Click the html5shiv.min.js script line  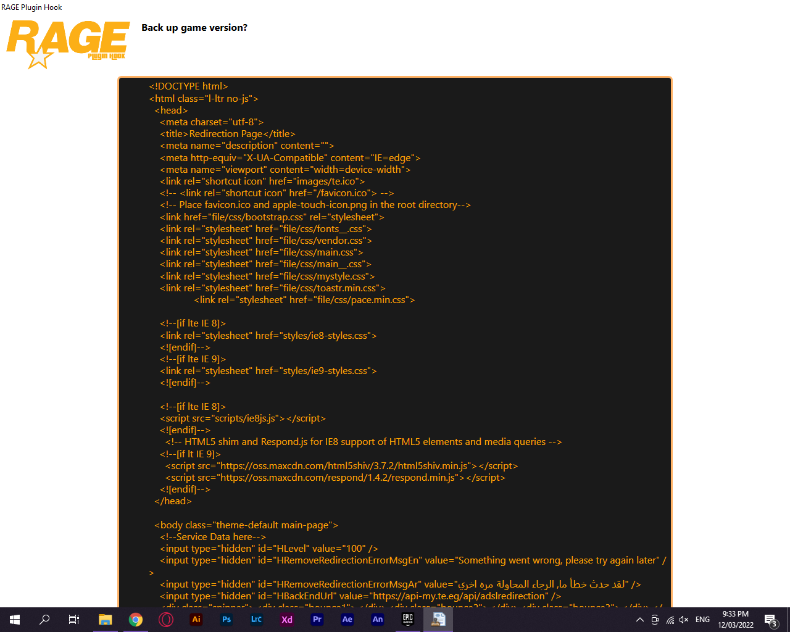[x=342, y=466]
